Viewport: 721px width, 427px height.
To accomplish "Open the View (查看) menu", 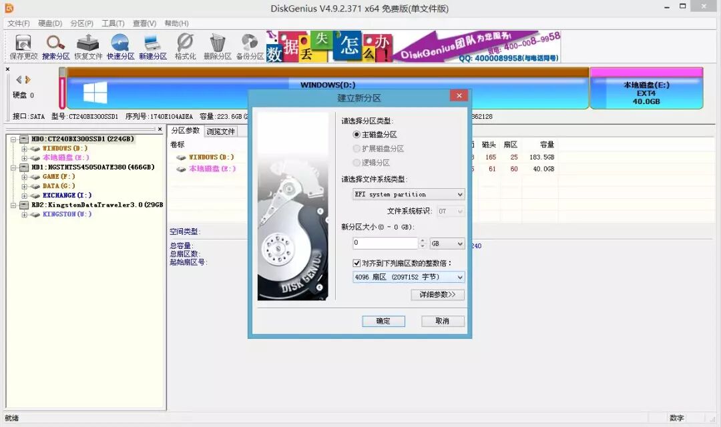I will point(144,23).
